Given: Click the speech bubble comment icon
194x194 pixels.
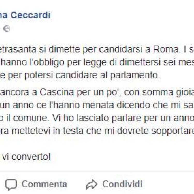Looking at the screenshot, I should click(x=11, y=184).
